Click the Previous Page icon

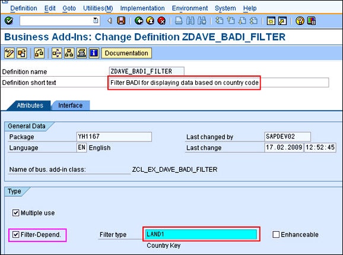[231, 21]
